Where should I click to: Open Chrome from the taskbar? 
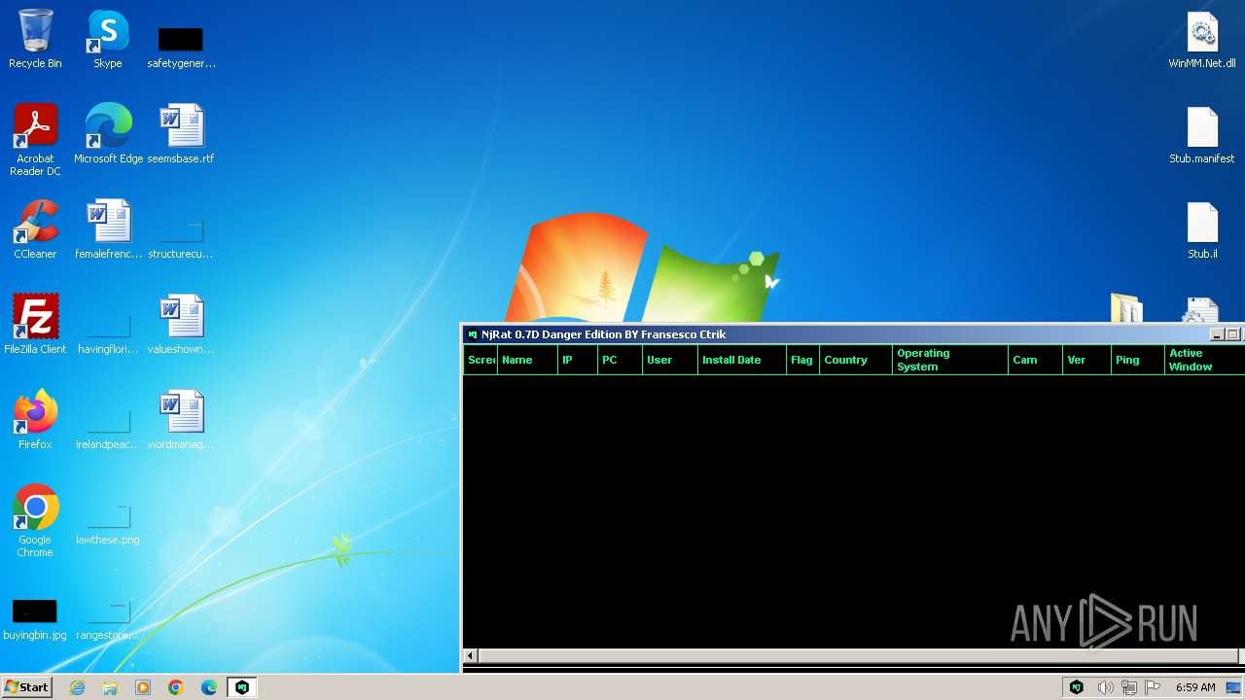pos(176,687)
